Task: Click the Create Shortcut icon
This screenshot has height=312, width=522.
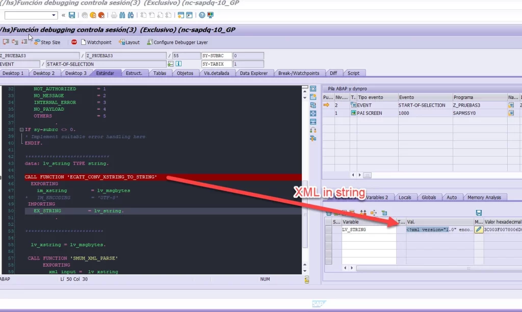Action: tap(189, 15)
